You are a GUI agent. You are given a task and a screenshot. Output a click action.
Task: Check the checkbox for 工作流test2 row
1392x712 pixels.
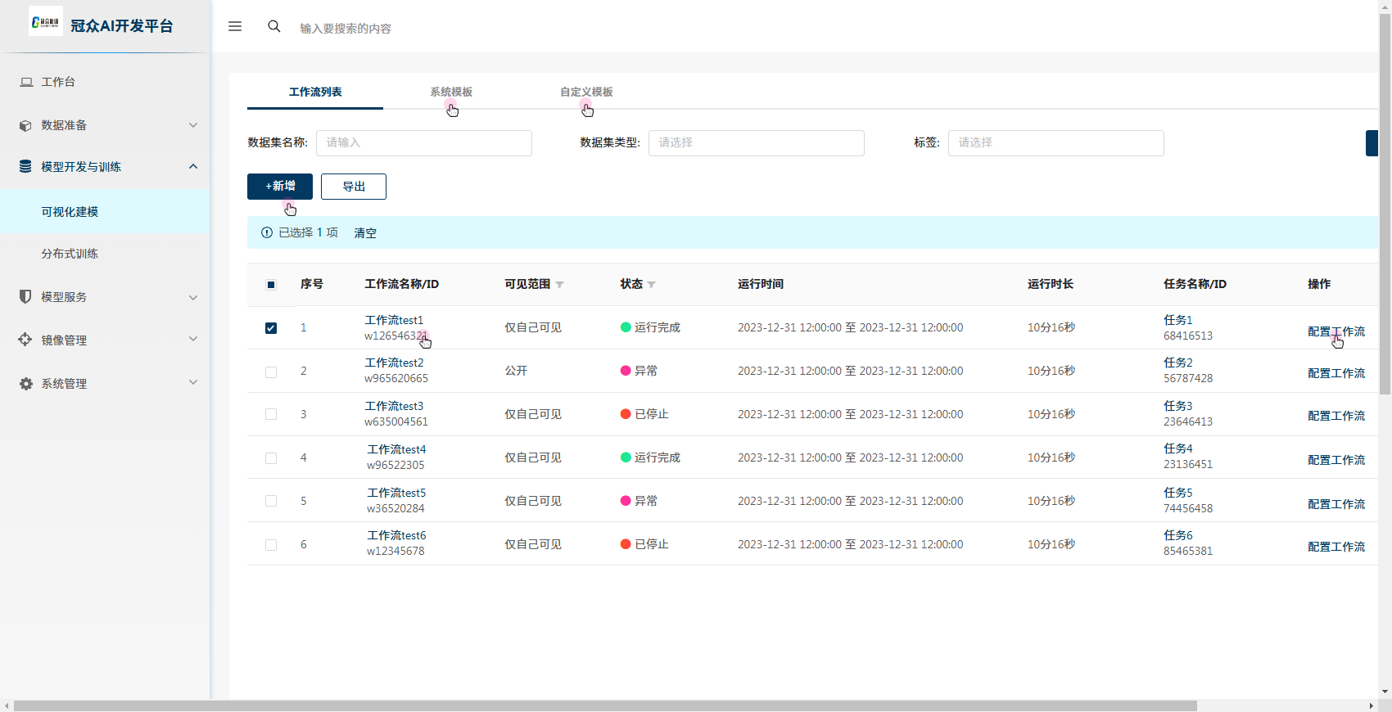click(x=271, y=372)
